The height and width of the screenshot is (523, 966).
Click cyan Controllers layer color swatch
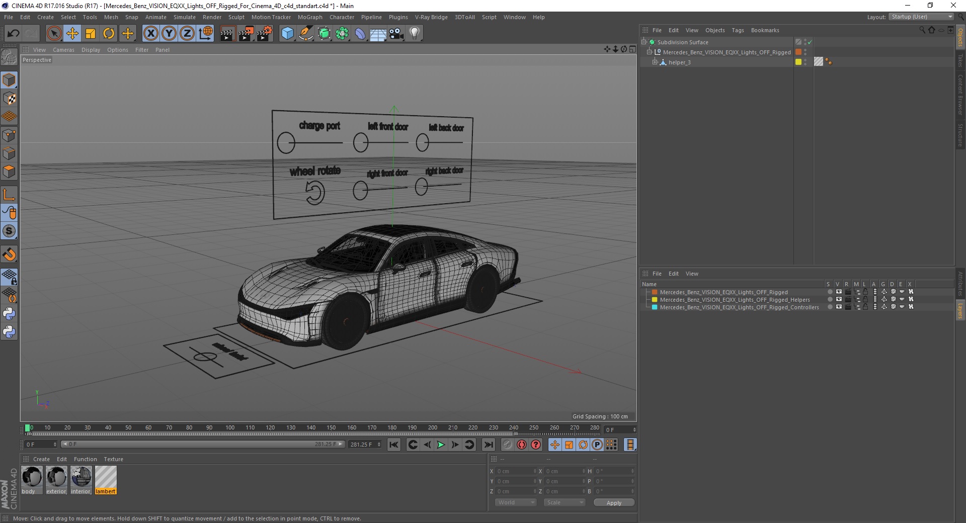(655, 307)
